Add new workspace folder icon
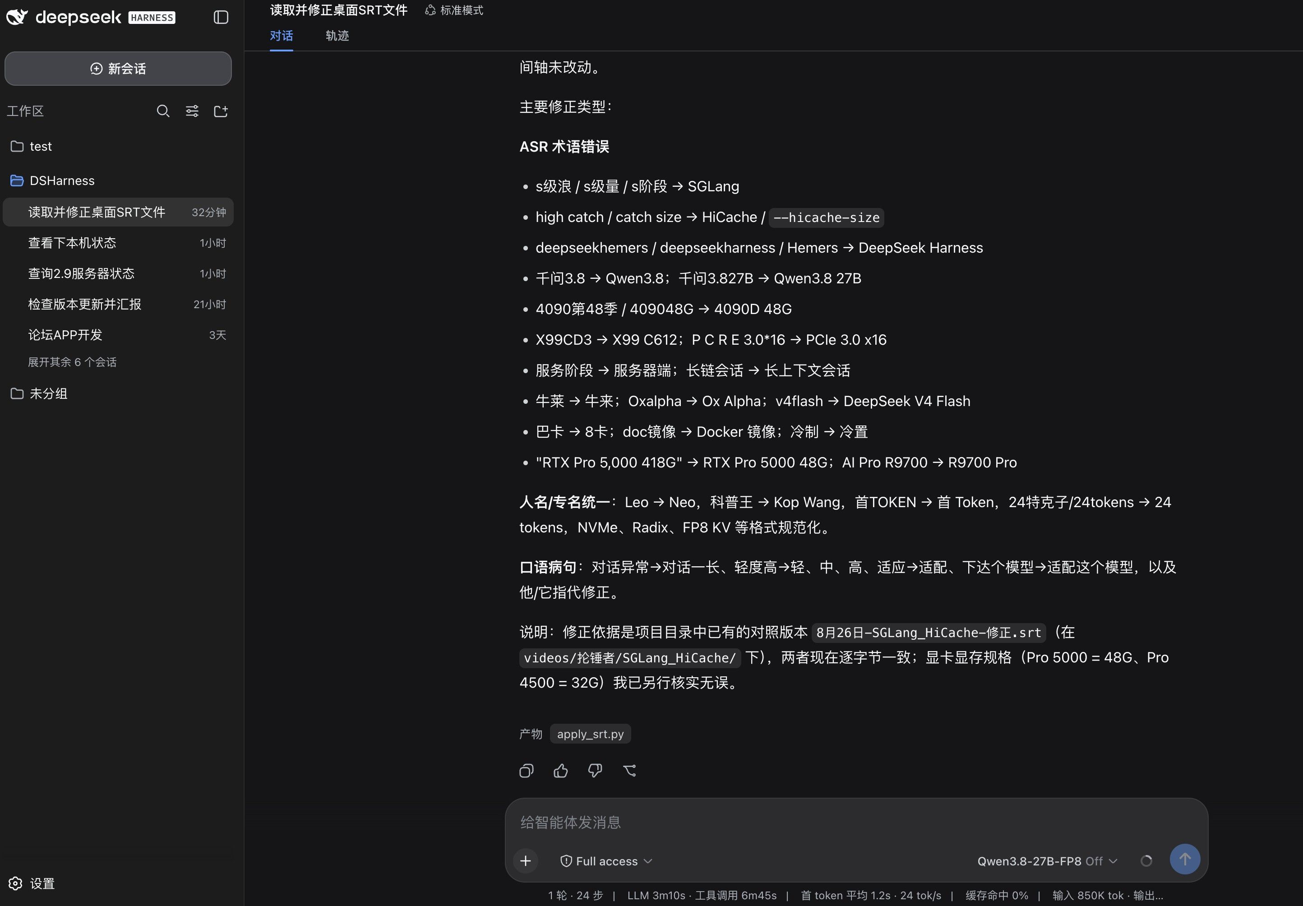The height and width of the screenshot is (906, 1303). (221, 111)
